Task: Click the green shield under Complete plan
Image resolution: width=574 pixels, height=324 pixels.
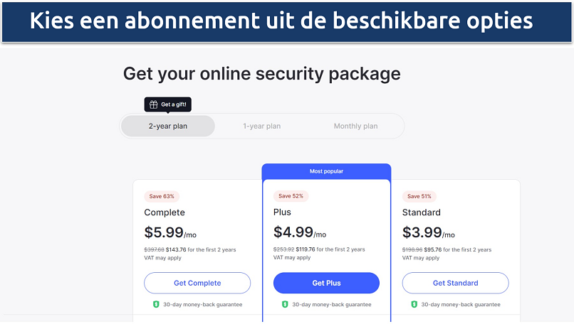Action: pos(156,304)
